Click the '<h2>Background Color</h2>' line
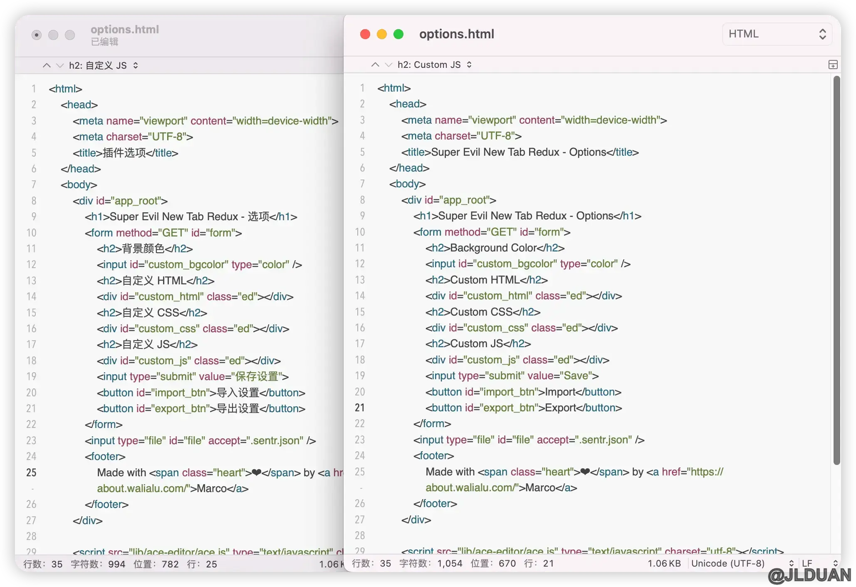The image size is (856, 587). point(495,248)
